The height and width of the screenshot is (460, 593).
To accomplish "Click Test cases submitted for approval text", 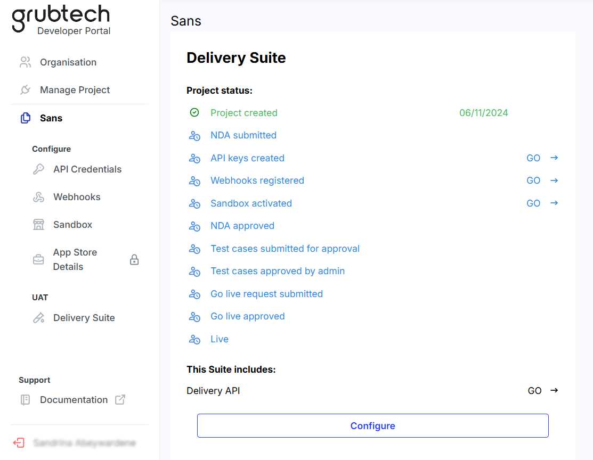I will [x=285, y=249].
